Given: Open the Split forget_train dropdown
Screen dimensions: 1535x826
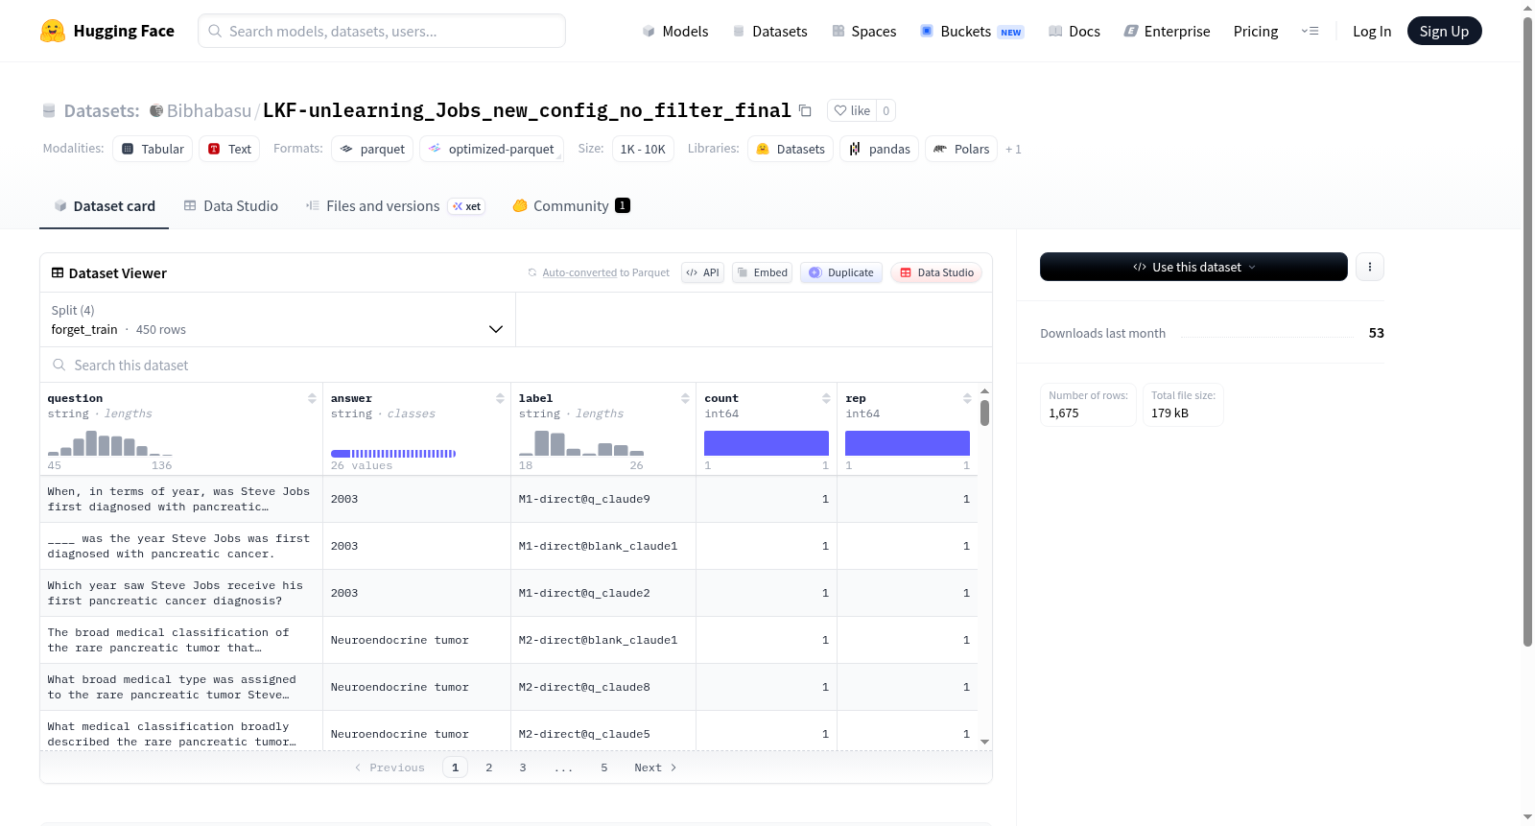Looking at the screenshot, I should click(277, 319).
